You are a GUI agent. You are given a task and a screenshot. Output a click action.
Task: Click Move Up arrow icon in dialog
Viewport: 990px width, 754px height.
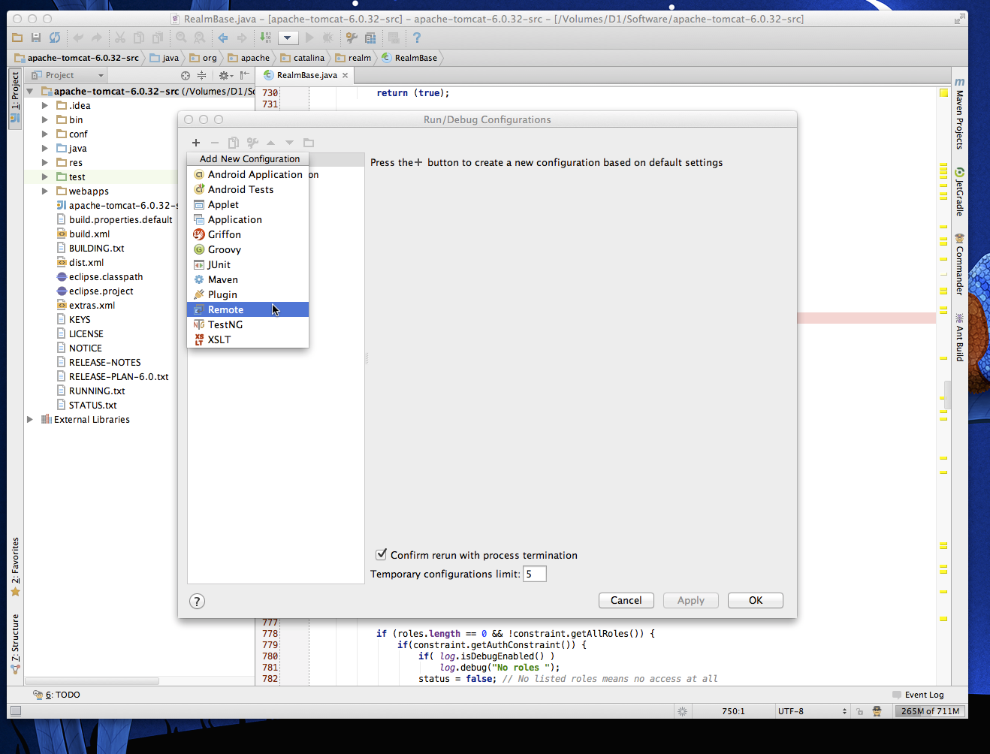tap(270, 143)
